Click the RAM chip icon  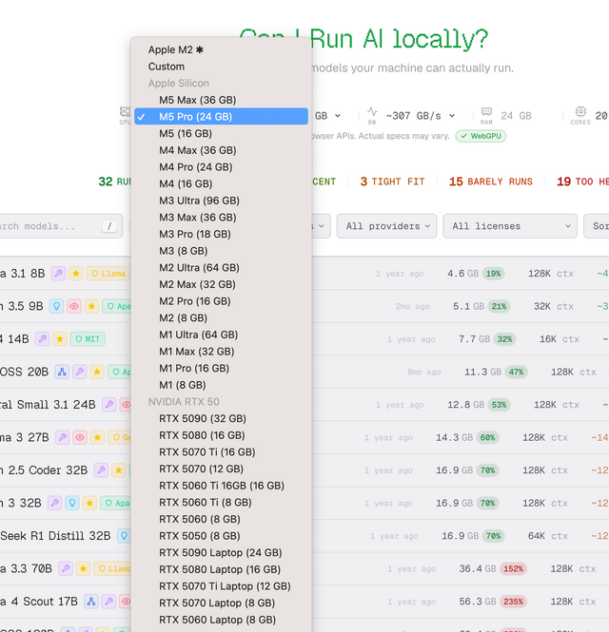click(486, 111)
